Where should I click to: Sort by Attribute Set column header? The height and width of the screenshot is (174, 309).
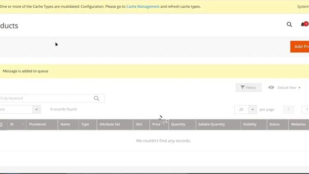[115, 125]
